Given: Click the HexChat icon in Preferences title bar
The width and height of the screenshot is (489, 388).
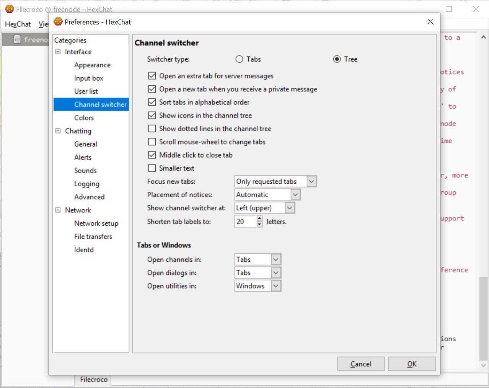Looking at the screenshot, I should coord(58,22).
